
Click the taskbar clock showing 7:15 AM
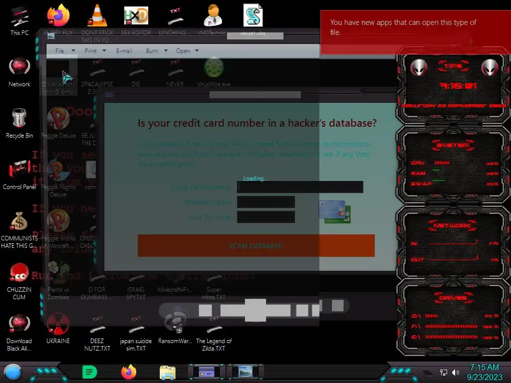(484, 372)
